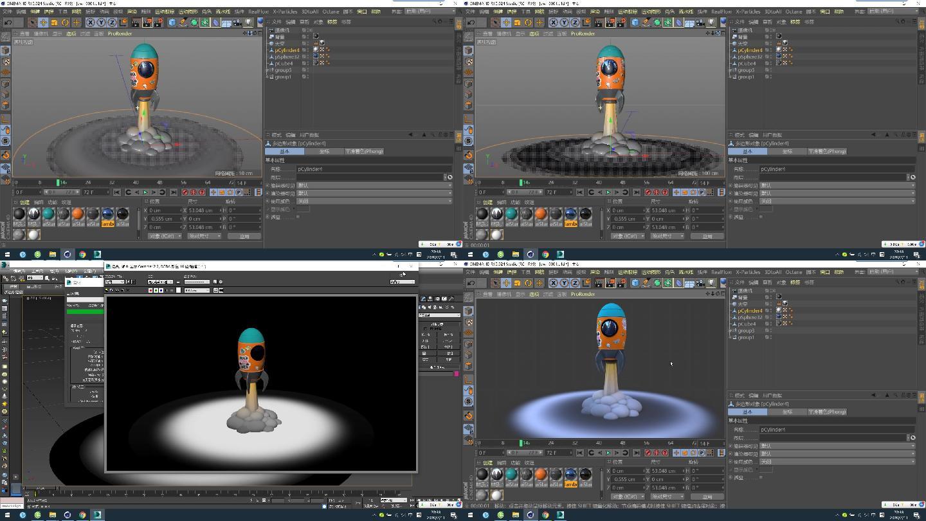Select pCylinder4 in top-right object manager
The image size is (926, 521).
pyautogui.click(x=750, y=50)
